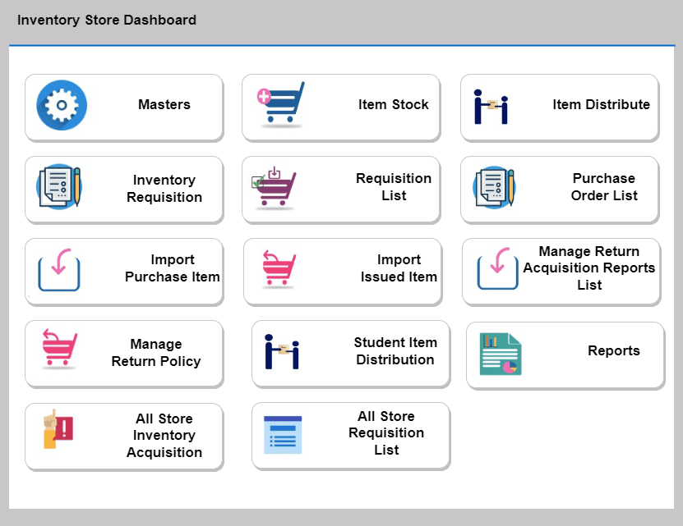683x526 pixels.
Task: View All Store Inventory Acquisition label
Action: pos(164,435)
